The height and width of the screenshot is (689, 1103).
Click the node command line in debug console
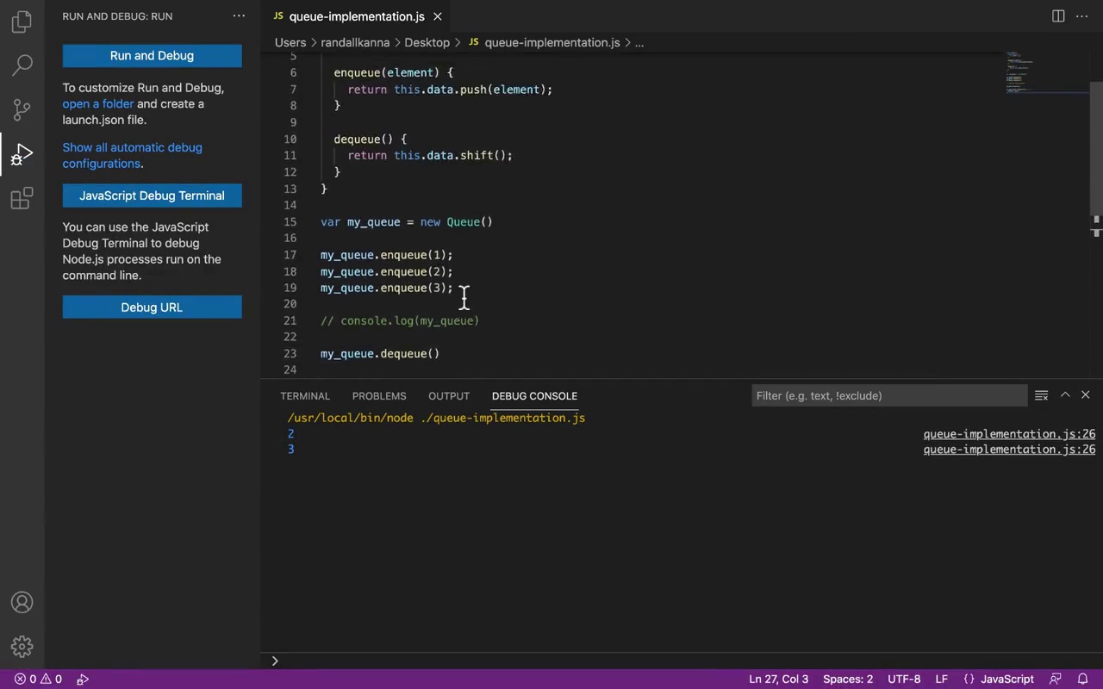click(x=436, y=418)
